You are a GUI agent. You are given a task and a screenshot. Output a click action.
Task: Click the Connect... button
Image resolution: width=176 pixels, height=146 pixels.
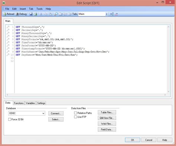[56, 113]
